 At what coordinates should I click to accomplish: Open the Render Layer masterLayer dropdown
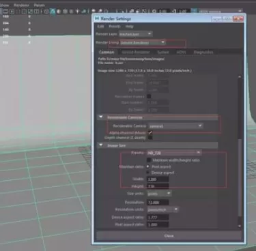pyautogui.click(x=136, y=34)
